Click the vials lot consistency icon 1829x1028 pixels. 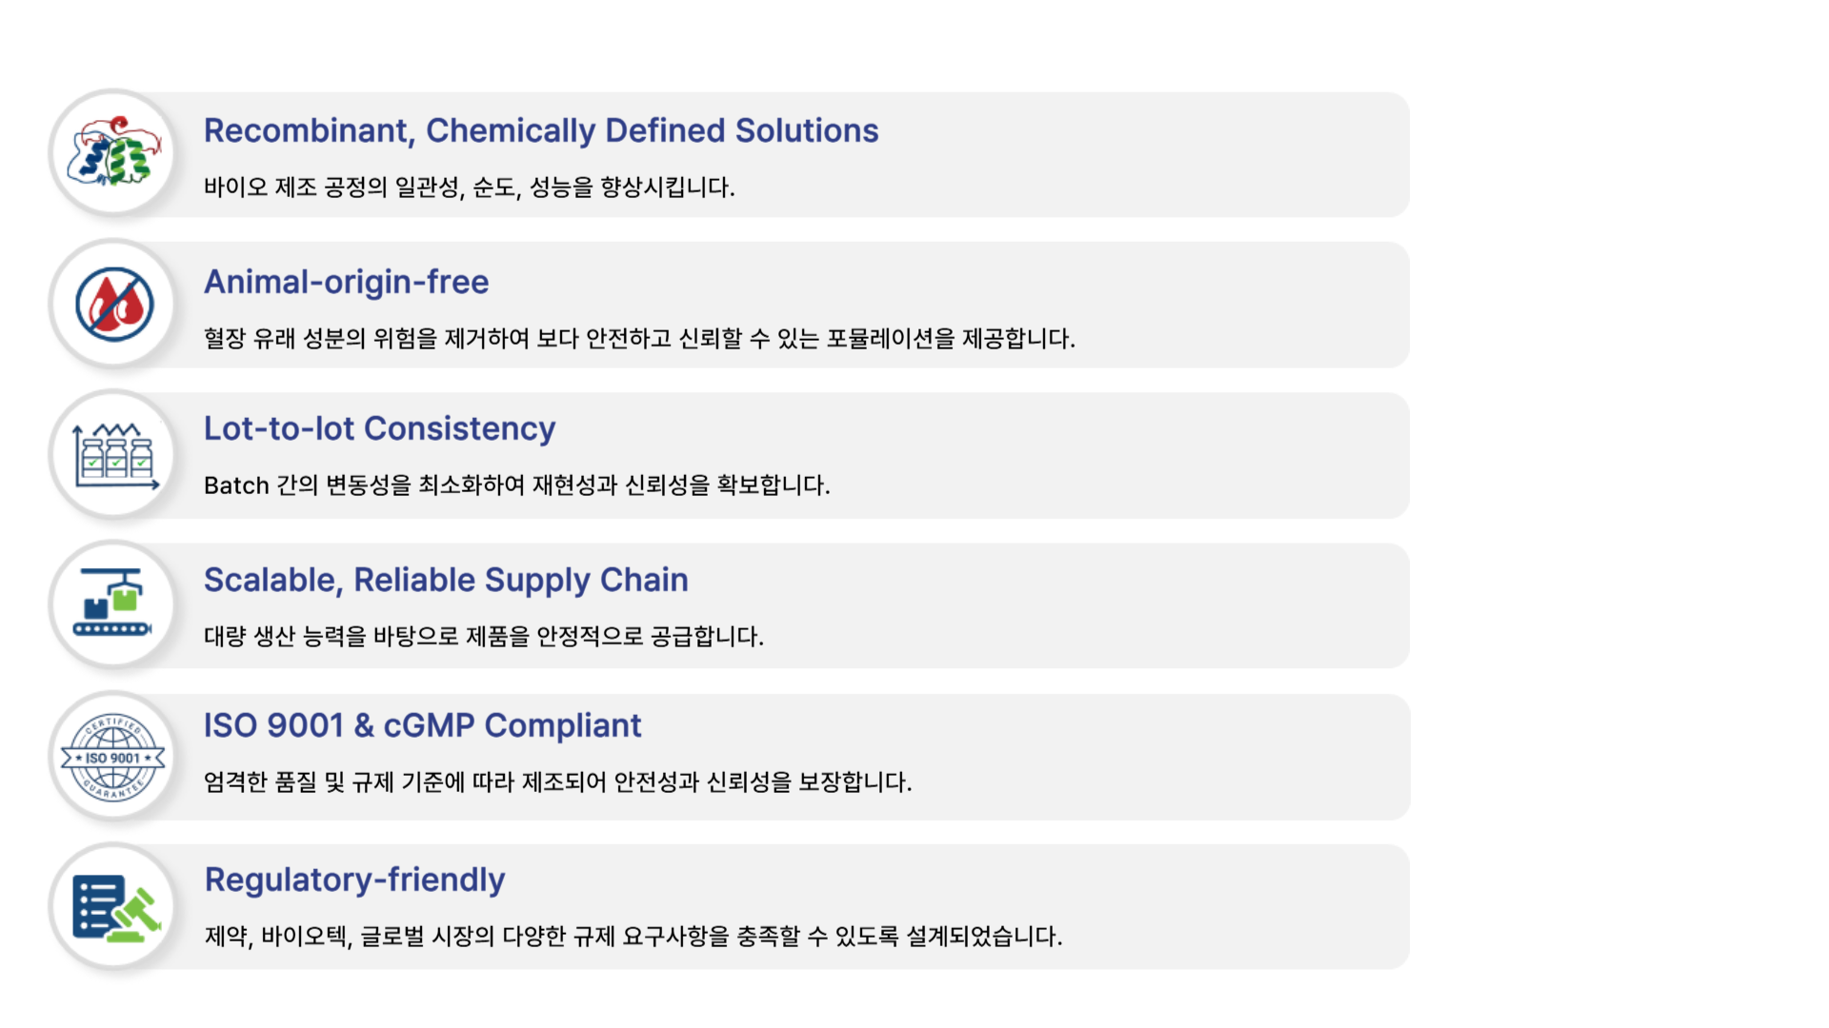pyautogui.click(x=114, y=455)
